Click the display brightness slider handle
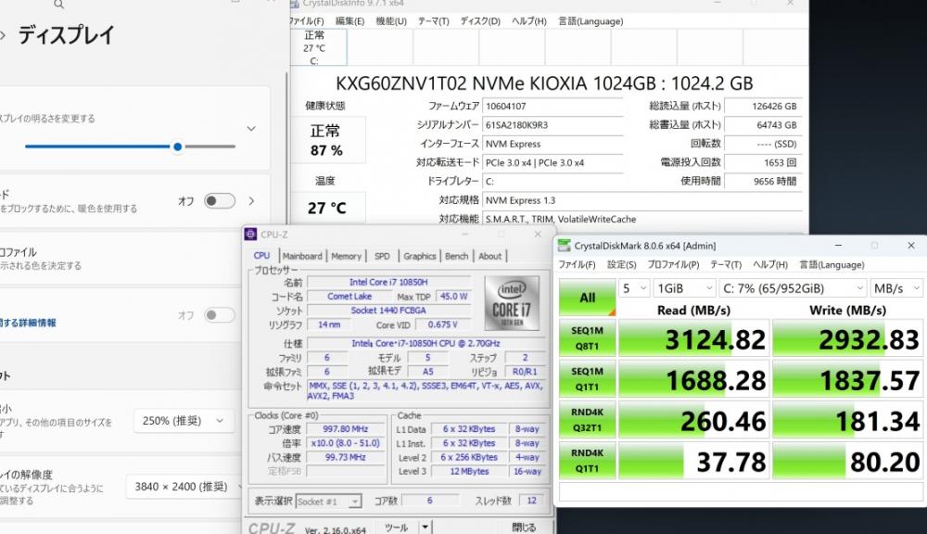 coord(177,146)
